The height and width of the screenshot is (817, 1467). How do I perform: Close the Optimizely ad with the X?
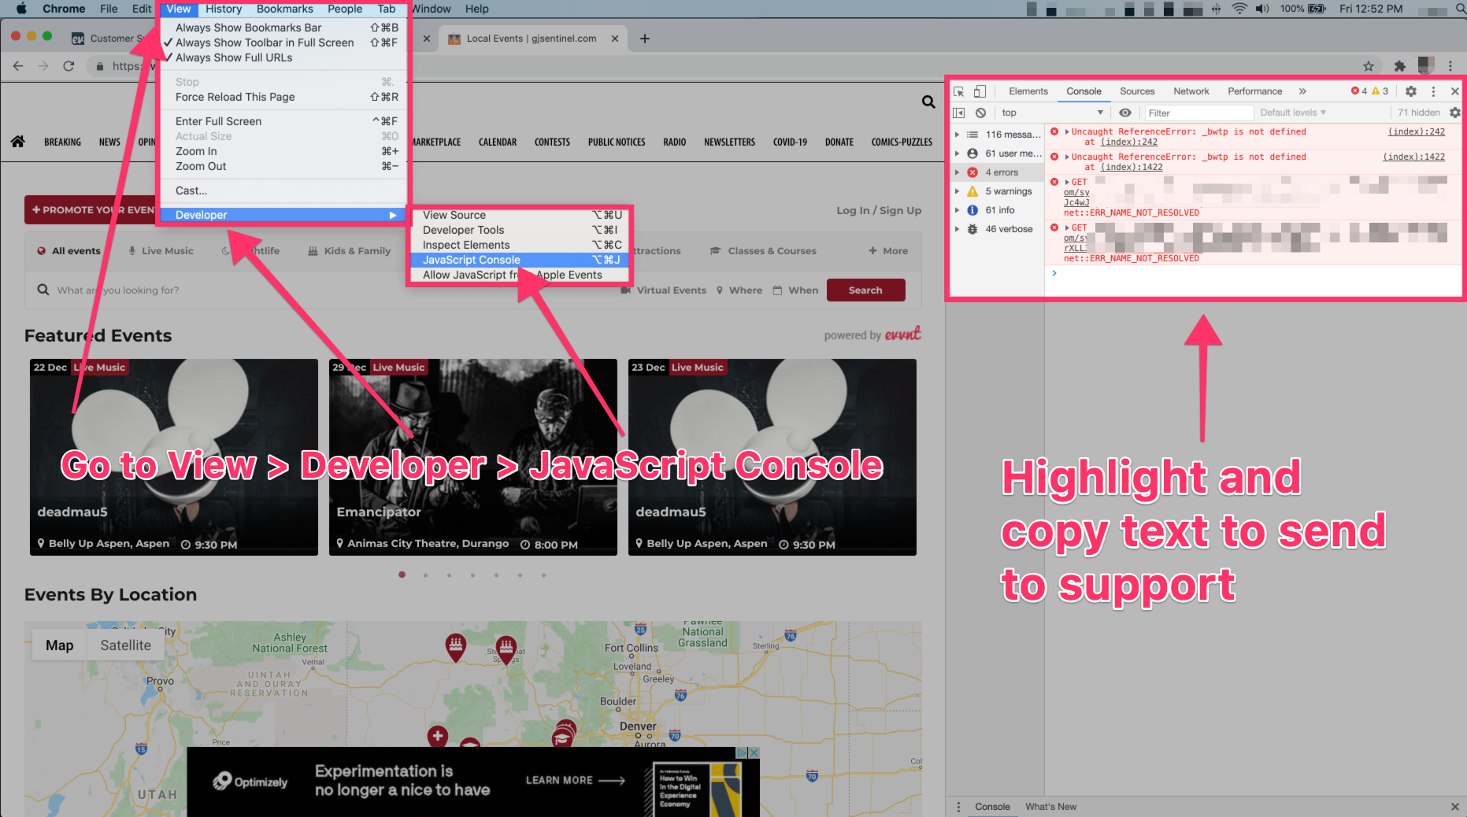coord(754,752)
